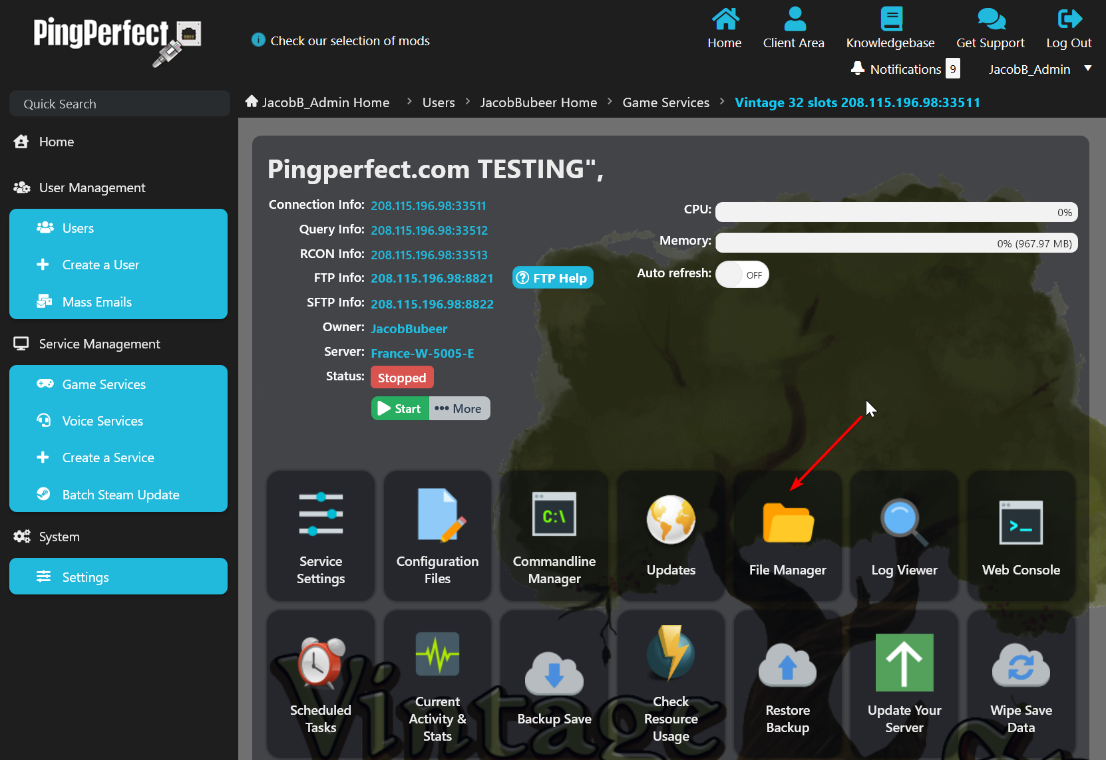Collapse the Service Management section
Screen dimensions: 1106x760
pyautogui.click(x=100, y=344)
